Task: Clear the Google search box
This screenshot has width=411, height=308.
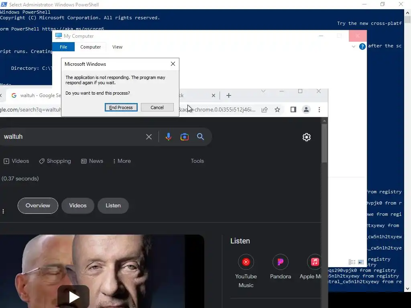Action: tap(149, 137)
